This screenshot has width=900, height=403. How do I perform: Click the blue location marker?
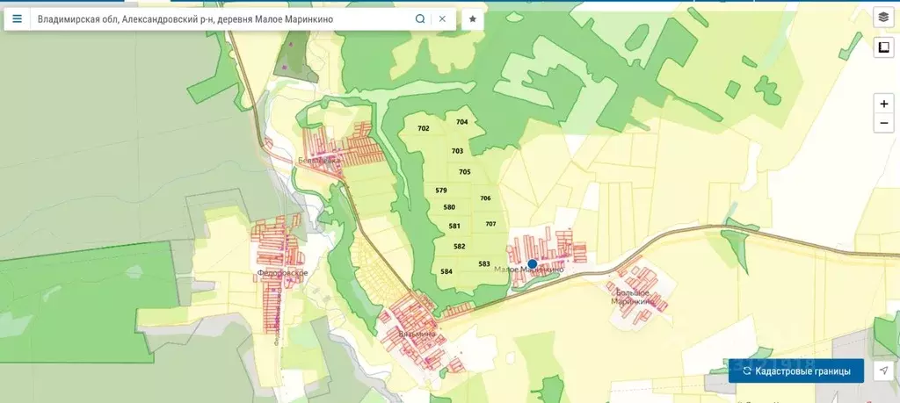coord(532,263)
